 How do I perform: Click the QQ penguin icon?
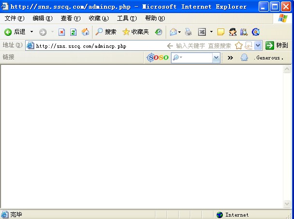[x=244, y=58]
